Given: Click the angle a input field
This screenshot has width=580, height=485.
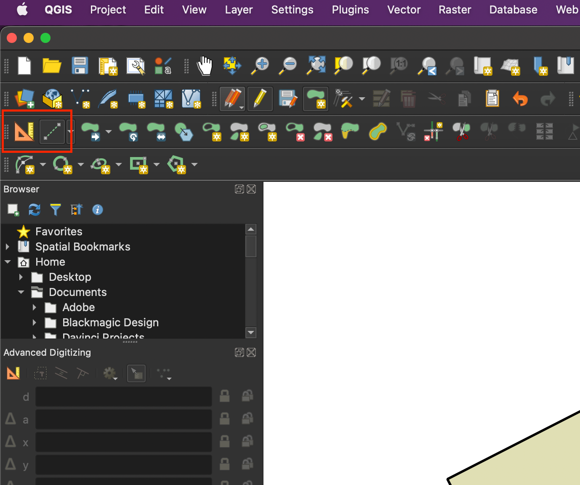Looking at the screenshot, I should click(123, 420).
